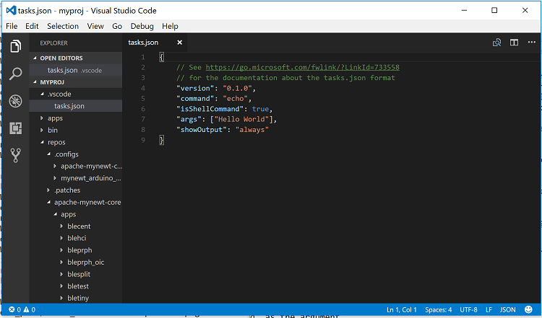Image resolution: width=542 pixels, height=318 pixels.
Task: Click the Open Changes icon in the editor toolbar
Action: click(496, 43)
